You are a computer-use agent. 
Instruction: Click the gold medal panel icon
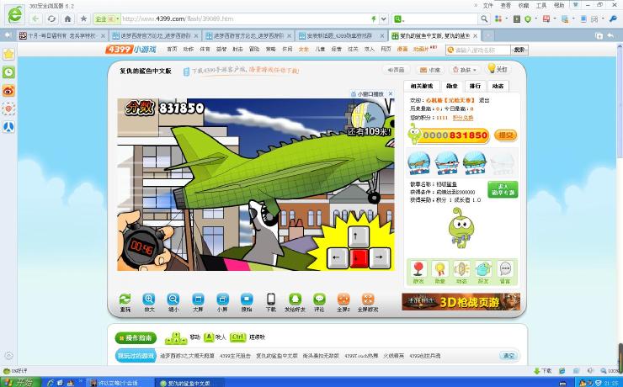coord(439,272)
